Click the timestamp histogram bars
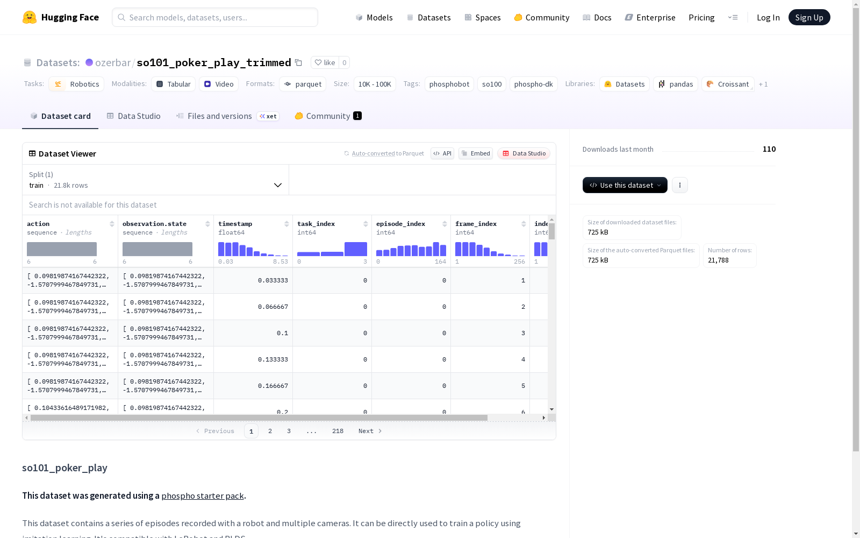860x538 pixels. coord(253,249)
